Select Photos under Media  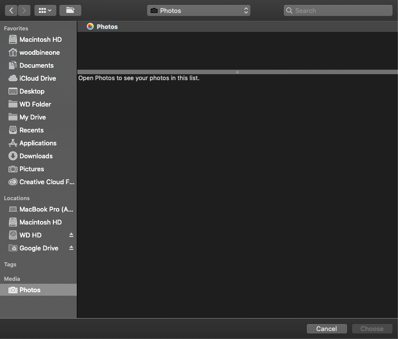[x=38, y=290]
